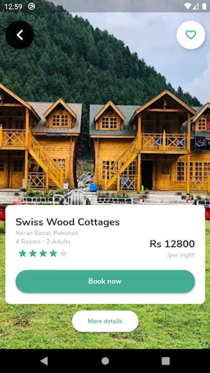Tap the 4 Rooms - 2 Adults text
The height and width of the screenshot is (373, 210).
click(43, 242)
